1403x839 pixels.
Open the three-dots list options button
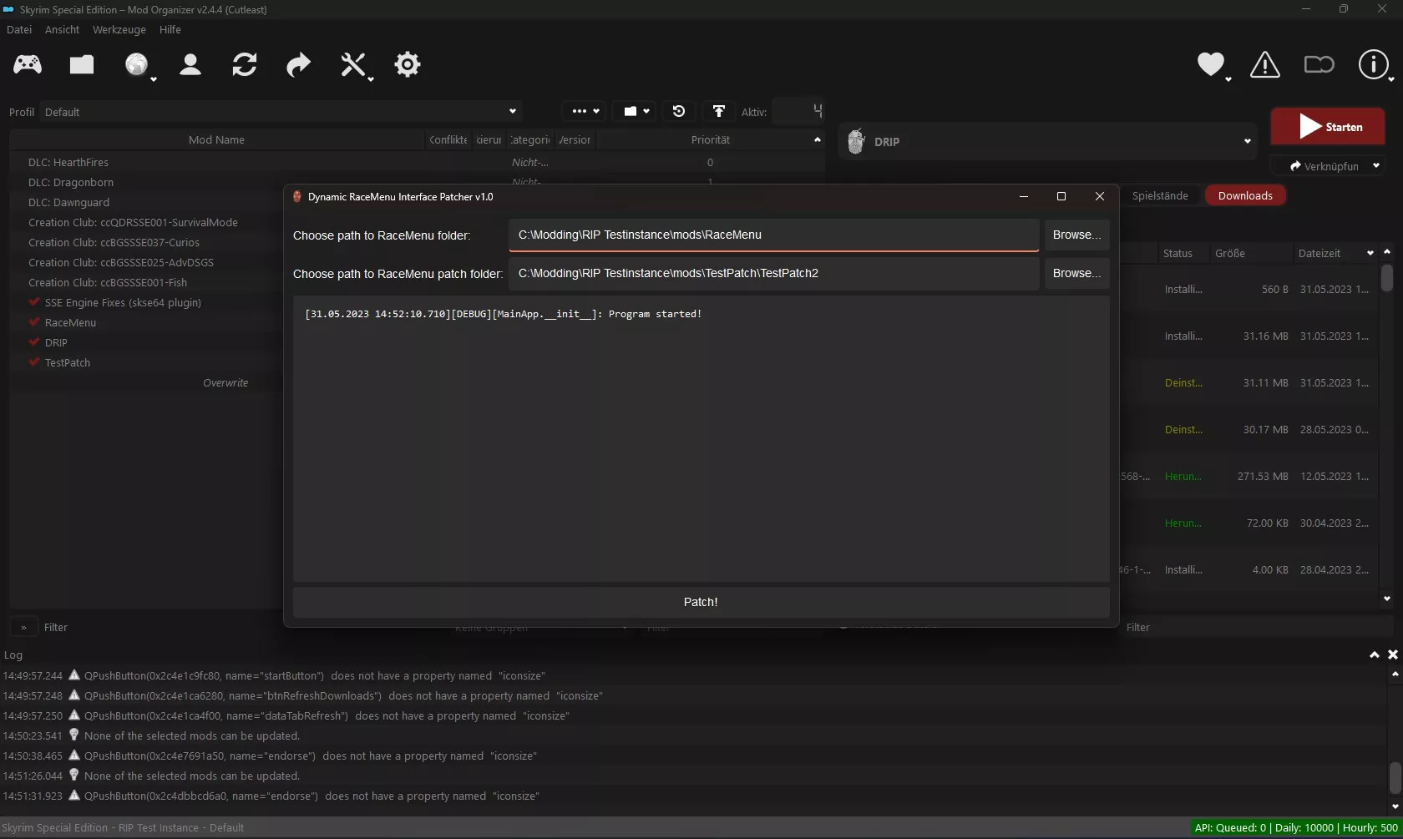(x=584, y=111)
